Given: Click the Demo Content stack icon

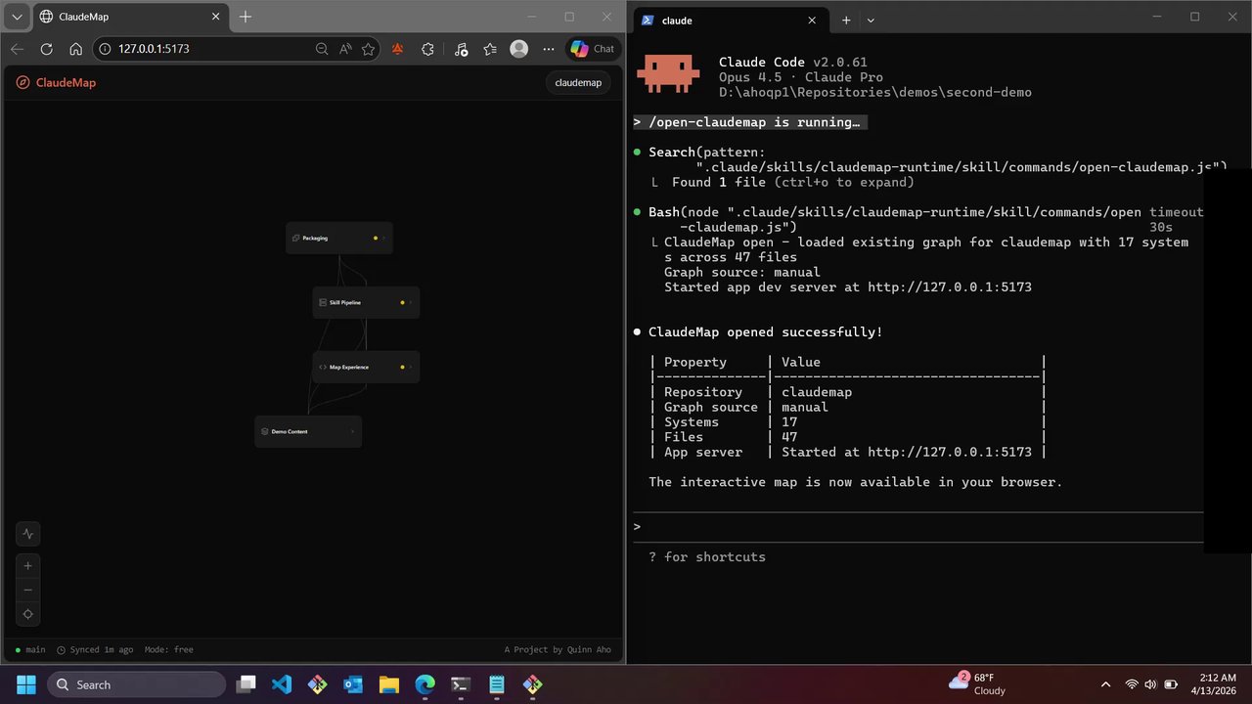Looking at the screenshot, I should coord(265,431).
